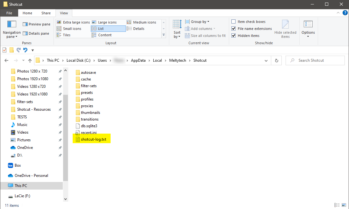Switch layout to Small icons

69,29
